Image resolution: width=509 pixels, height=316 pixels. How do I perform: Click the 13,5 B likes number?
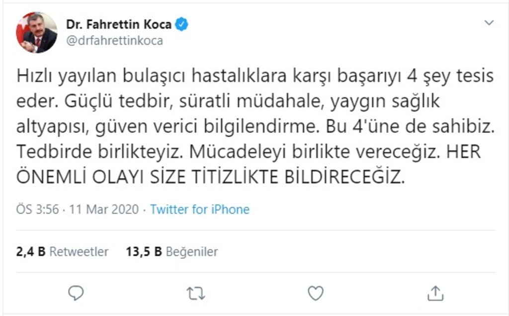point(144,252)
